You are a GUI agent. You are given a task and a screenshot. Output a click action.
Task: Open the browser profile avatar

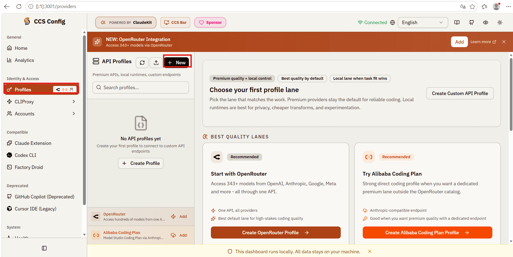pos(497,6)
